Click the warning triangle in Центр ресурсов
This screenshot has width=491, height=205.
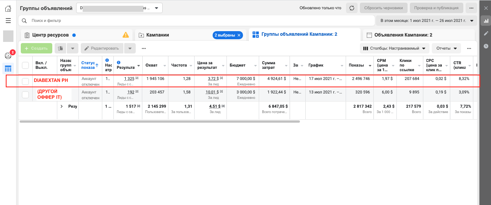click(x=126, y=35)
